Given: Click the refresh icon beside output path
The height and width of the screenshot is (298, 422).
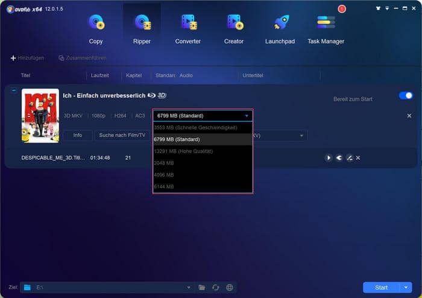Looking at the screenshot, I should coord(216,288).
